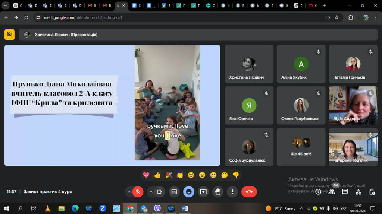Screen dimensions: 382x214
Task: Send the thumbs up reaction
Action: click(x=157, y=175)
